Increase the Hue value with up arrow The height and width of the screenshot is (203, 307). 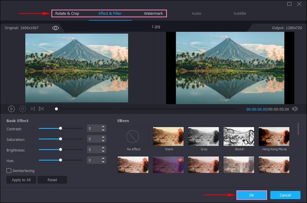tap(103, 158)
